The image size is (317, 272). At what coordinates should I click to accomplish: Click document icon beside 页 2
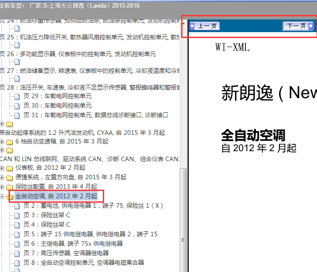[17, 206]
